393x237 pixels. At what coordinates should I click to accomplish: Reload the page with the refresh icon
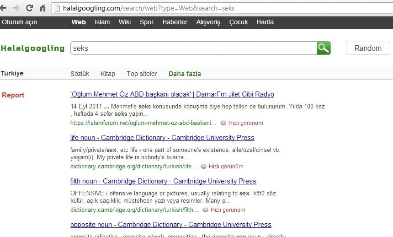(29, 8)
